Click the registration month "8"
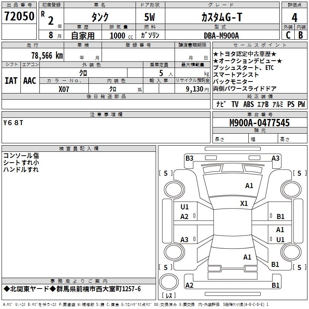The height and width of the screenshot is (309, 309). click(x=51, y=35)
